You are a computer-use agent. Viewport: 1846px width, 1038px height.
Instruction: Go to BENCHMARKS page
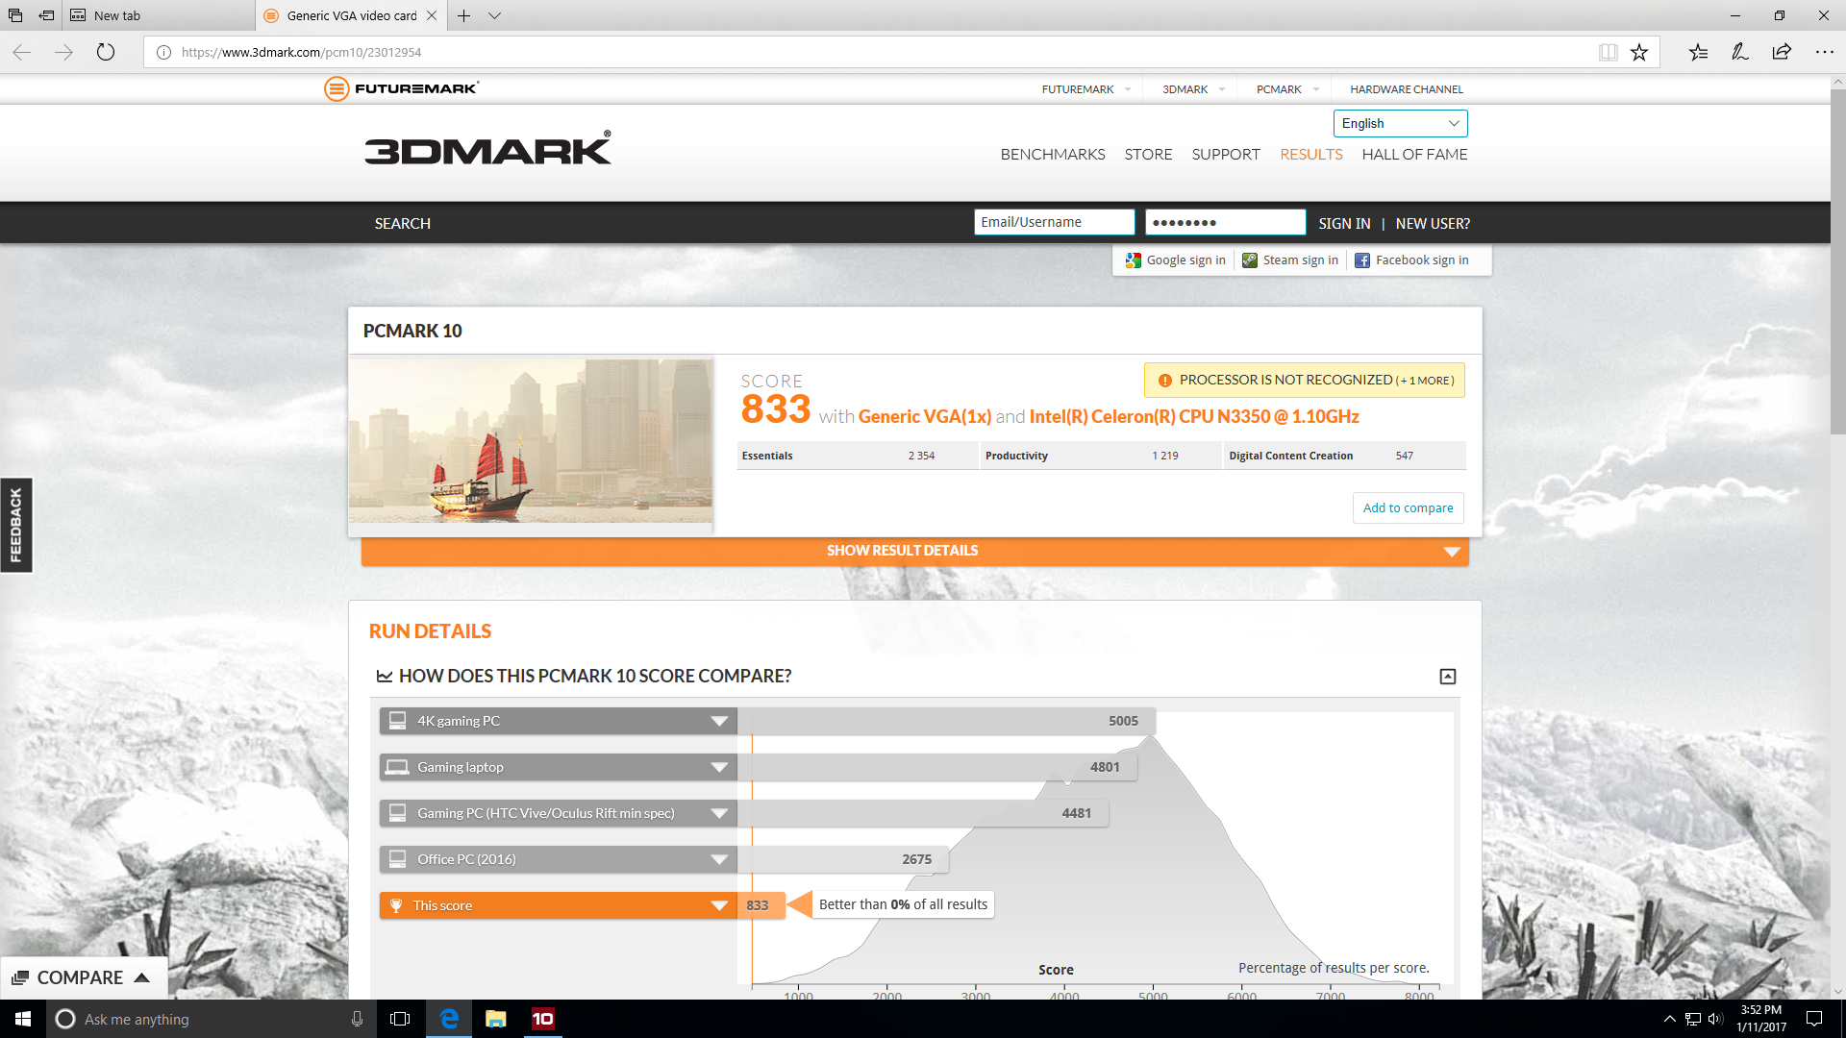pos(1052,154)
